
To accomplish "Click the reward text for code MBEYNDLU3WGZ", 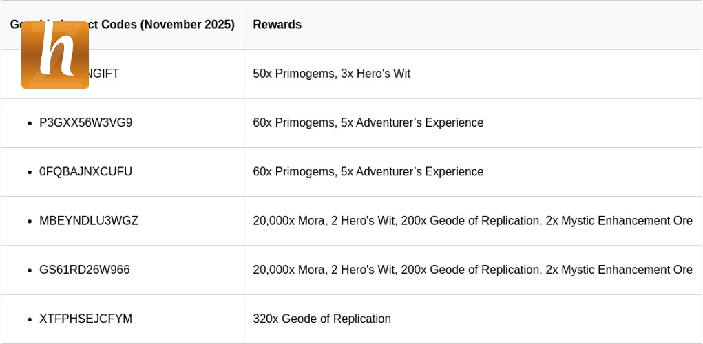I will tap(472, 221).
